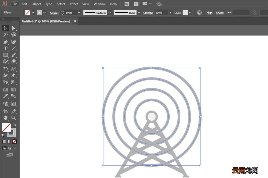
Task: Open the stroke weight dropdown
Action: tap(79, 13)
